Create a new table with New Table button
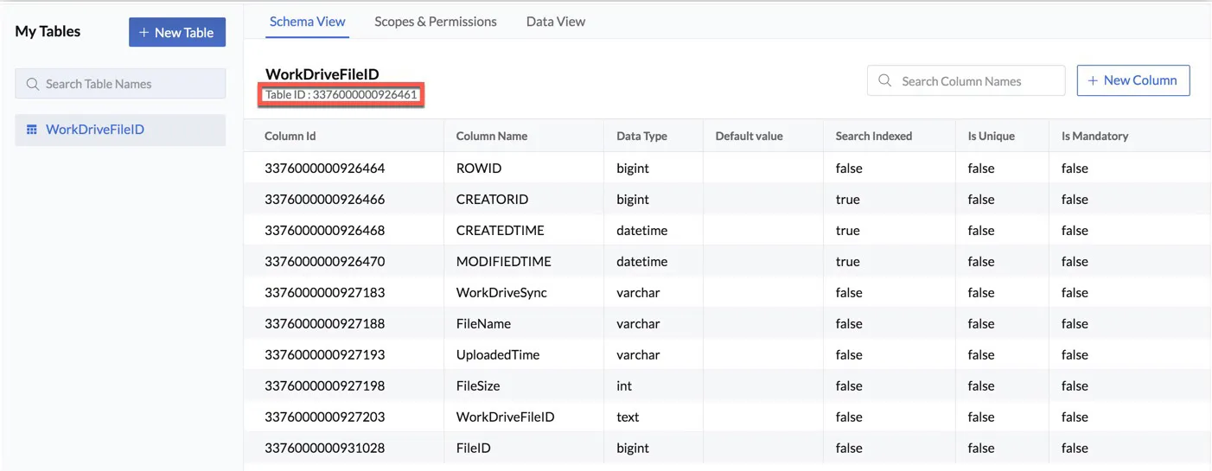This screenshot has height=471, width=1212. pos(177,32)
